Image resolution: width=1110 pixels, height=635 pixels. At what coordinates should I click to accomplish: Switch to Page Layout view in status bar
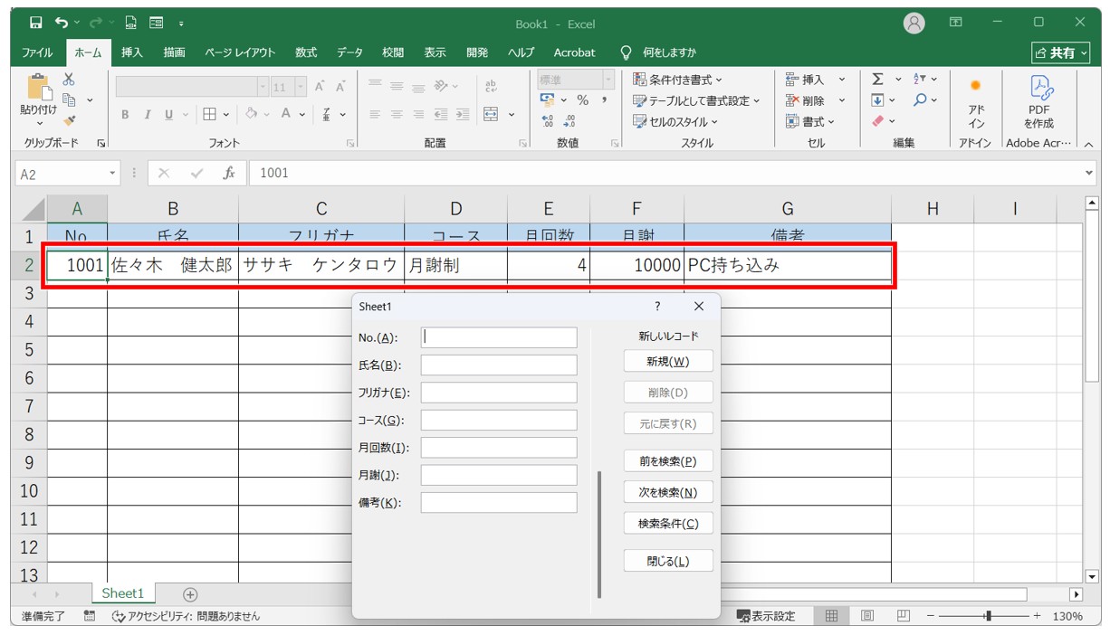tap(866, 616)
